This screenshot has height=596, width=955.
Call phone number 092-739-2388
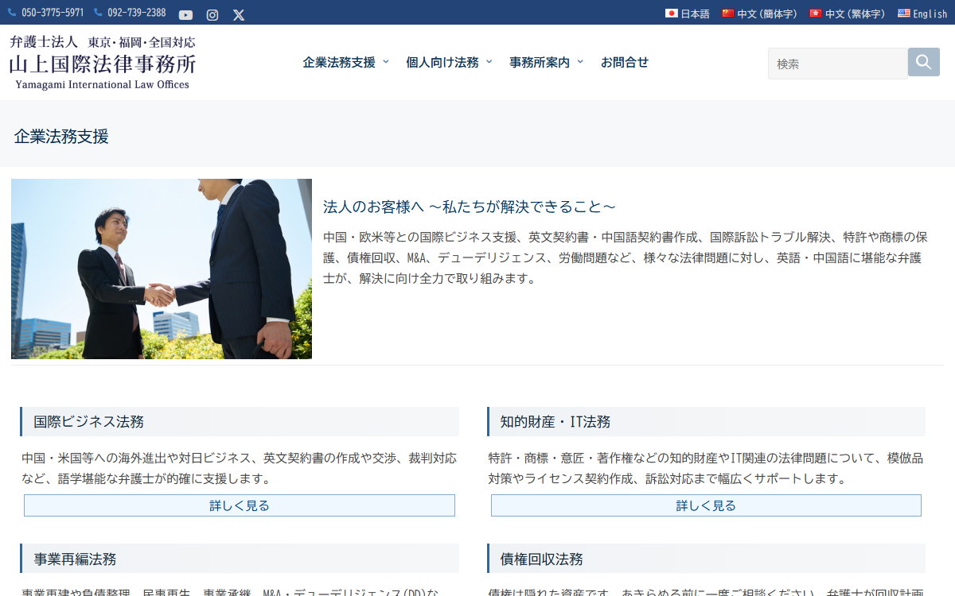coord(137,13)
